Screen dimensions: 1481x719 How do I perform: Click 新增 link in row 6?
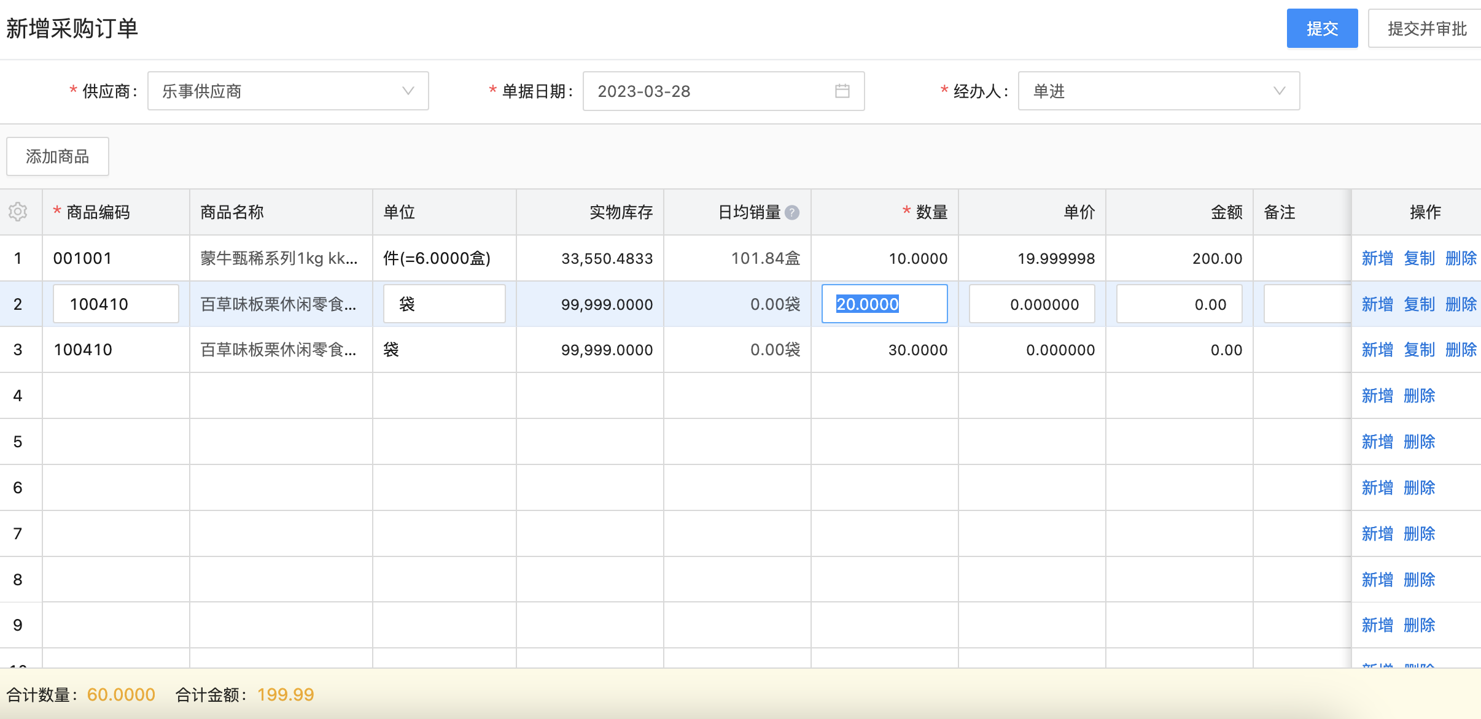click(x=1377, y=488)
